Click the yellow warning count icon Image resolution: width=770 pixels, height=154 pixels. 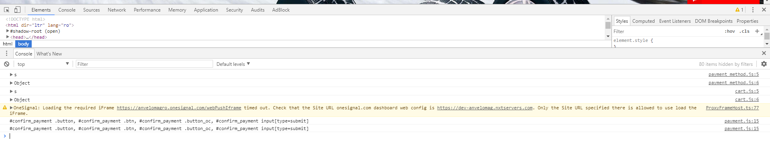(x=739, y=10)
